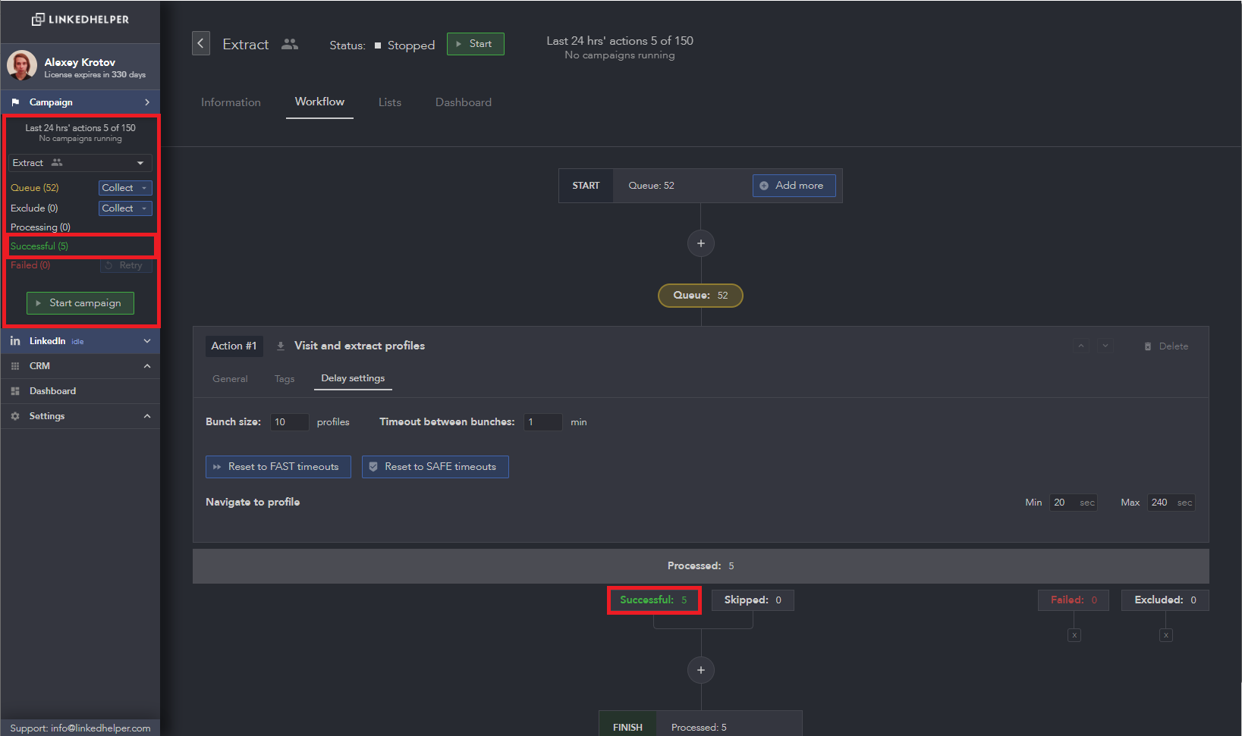The height and width of the screenshot is (736, 1242).
Task: Click Successful (5) in sidebar
Action: [x=39, y=246]
